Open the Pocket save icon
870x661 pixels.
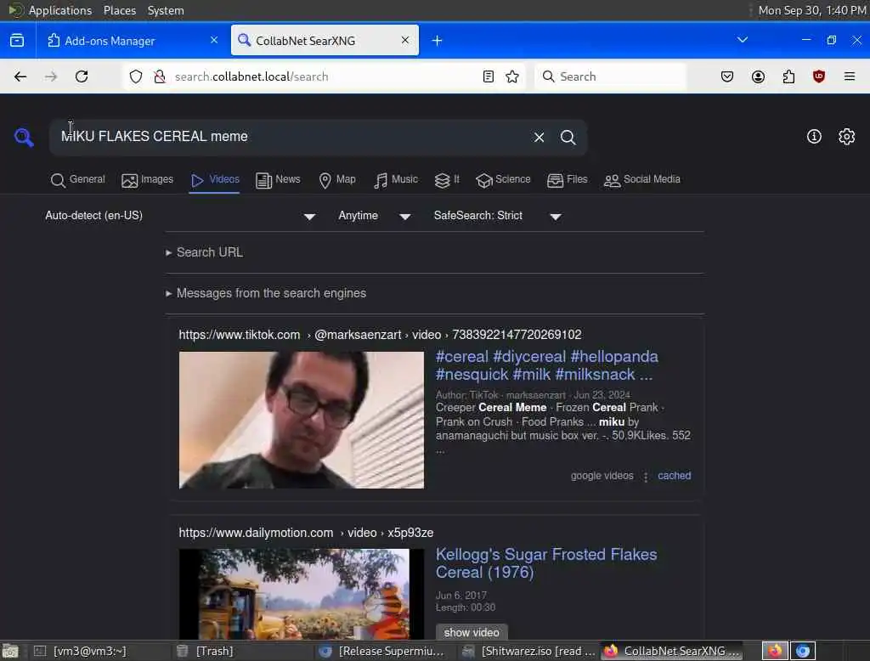pos(727,76)
